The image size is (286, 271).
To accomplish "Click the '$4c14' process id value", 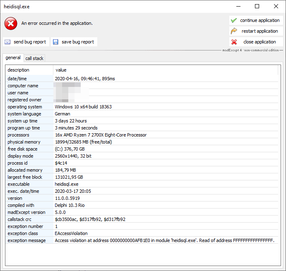I will coord(61,163).
